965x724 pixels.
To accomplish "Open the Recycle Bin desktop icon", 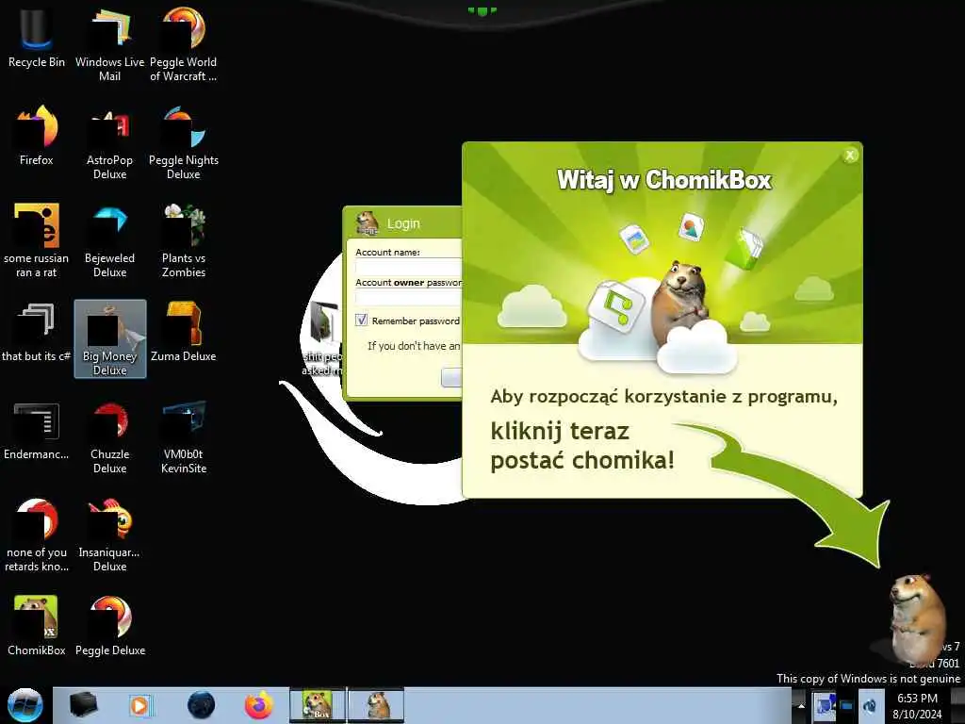I will pos(36,37).
